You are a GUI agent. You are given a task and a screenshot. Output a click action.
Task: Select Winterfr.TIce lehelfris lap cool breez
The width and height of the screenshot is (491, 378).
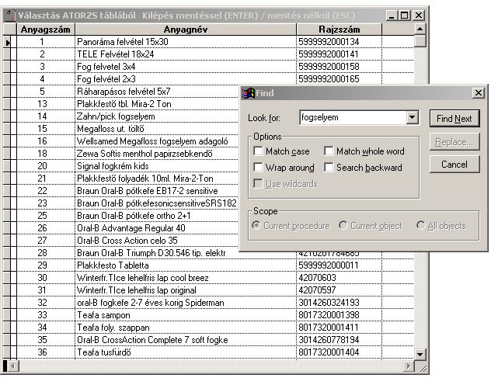[186, 278]
